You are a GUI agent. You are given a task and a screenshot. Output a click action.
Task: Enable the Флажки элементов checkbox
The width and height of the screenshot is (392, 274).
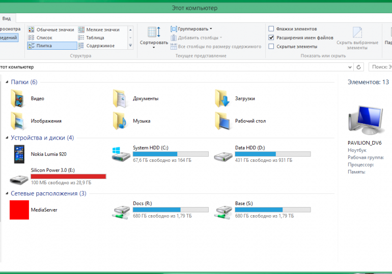pyautogui.click(x=271, y=29)
